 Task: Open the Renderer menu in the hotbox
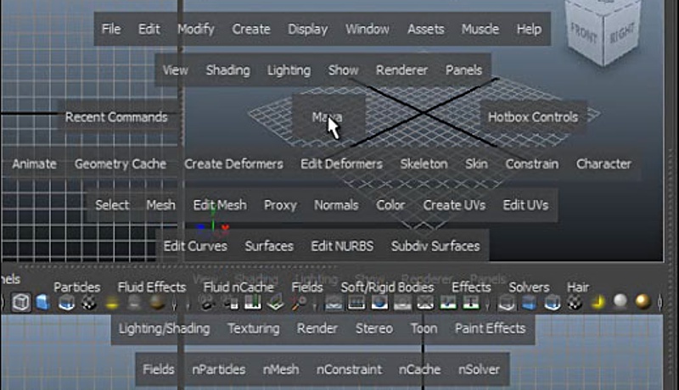click(401, 70)
